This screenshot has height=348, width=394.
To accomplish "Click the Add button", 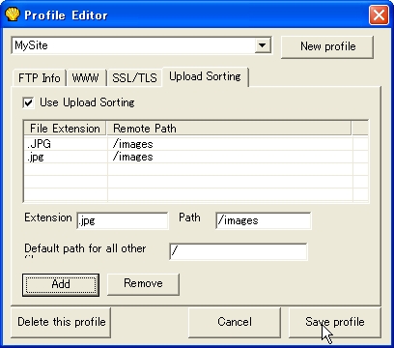I will pos(61,285).
